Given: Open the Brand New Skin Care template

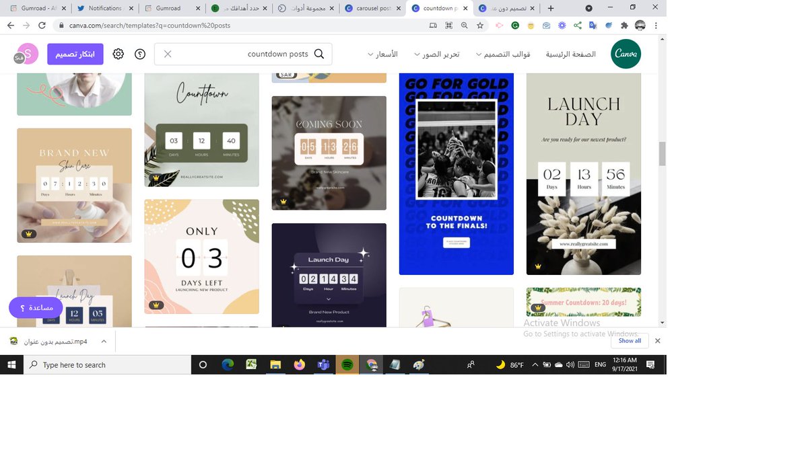Looking at the screenshot, I should point(74,186).
